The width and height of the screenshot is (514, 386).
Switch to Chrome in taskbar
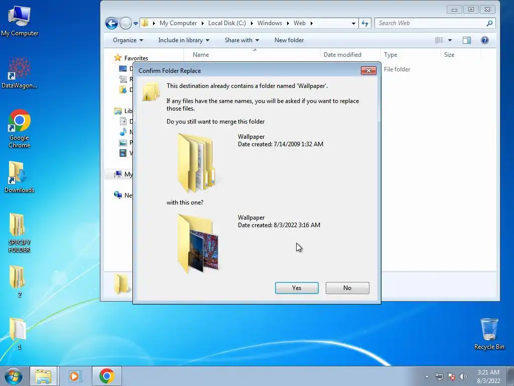[107, 376]
